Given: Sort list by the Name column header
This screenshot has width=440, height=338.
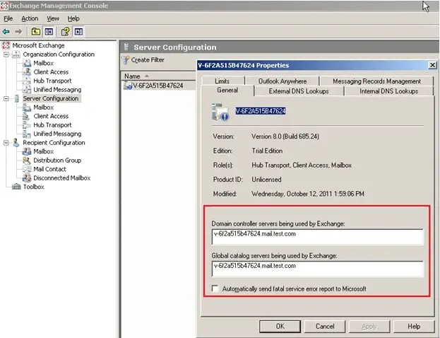Looking at the screenshot, I should click(x=158, y=76).
